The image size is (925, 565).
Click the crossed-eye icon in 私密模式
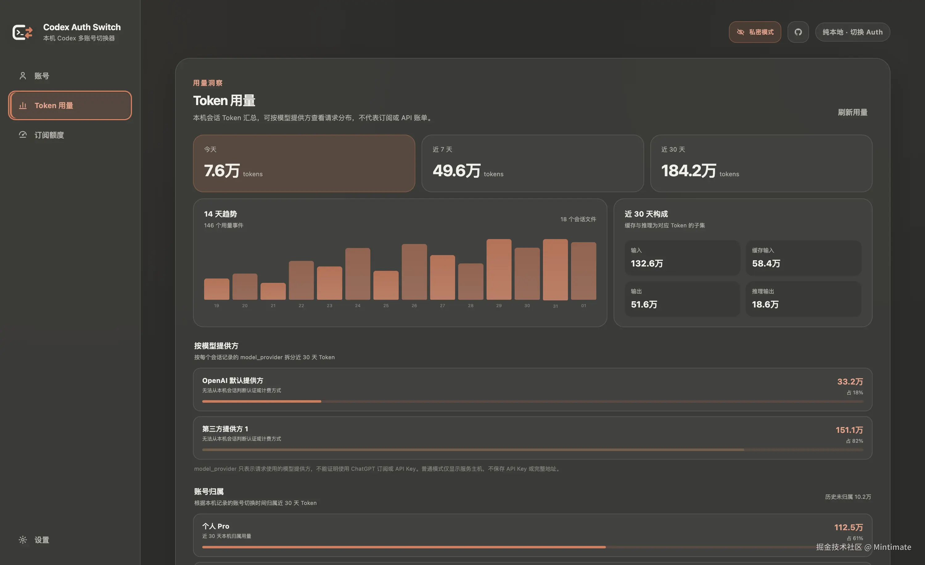pyautogui.click(x=740, y=32)
